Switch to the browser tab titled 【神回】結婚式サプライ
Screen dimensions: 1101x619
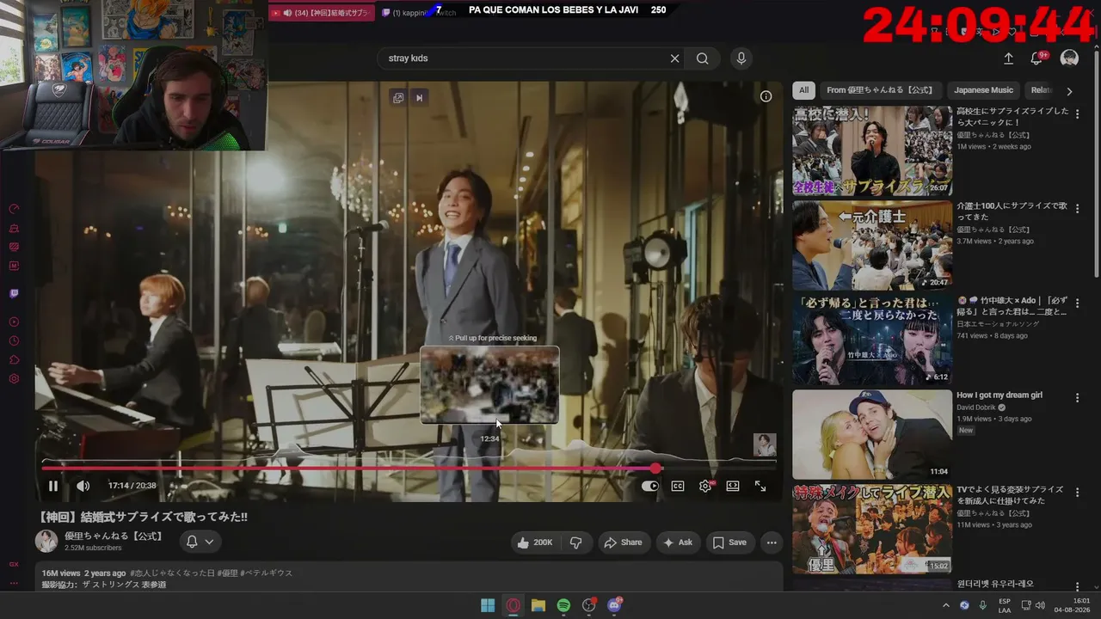pos(322,13)
